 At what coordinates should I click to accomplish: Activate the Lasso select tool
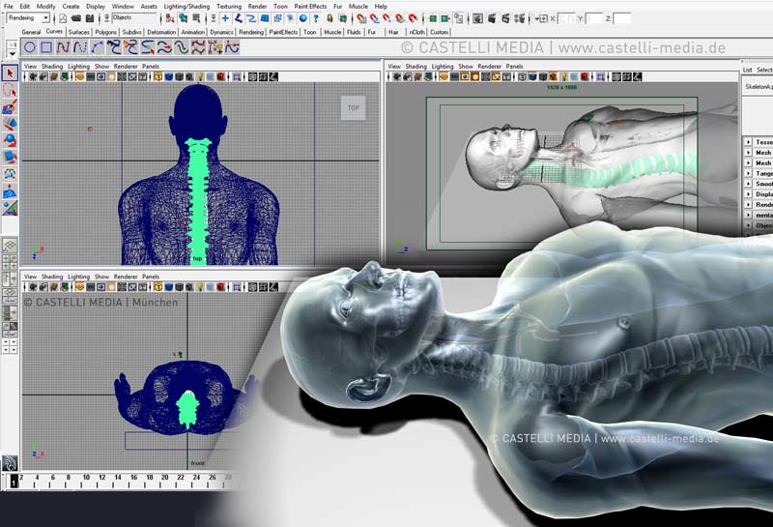10,90
